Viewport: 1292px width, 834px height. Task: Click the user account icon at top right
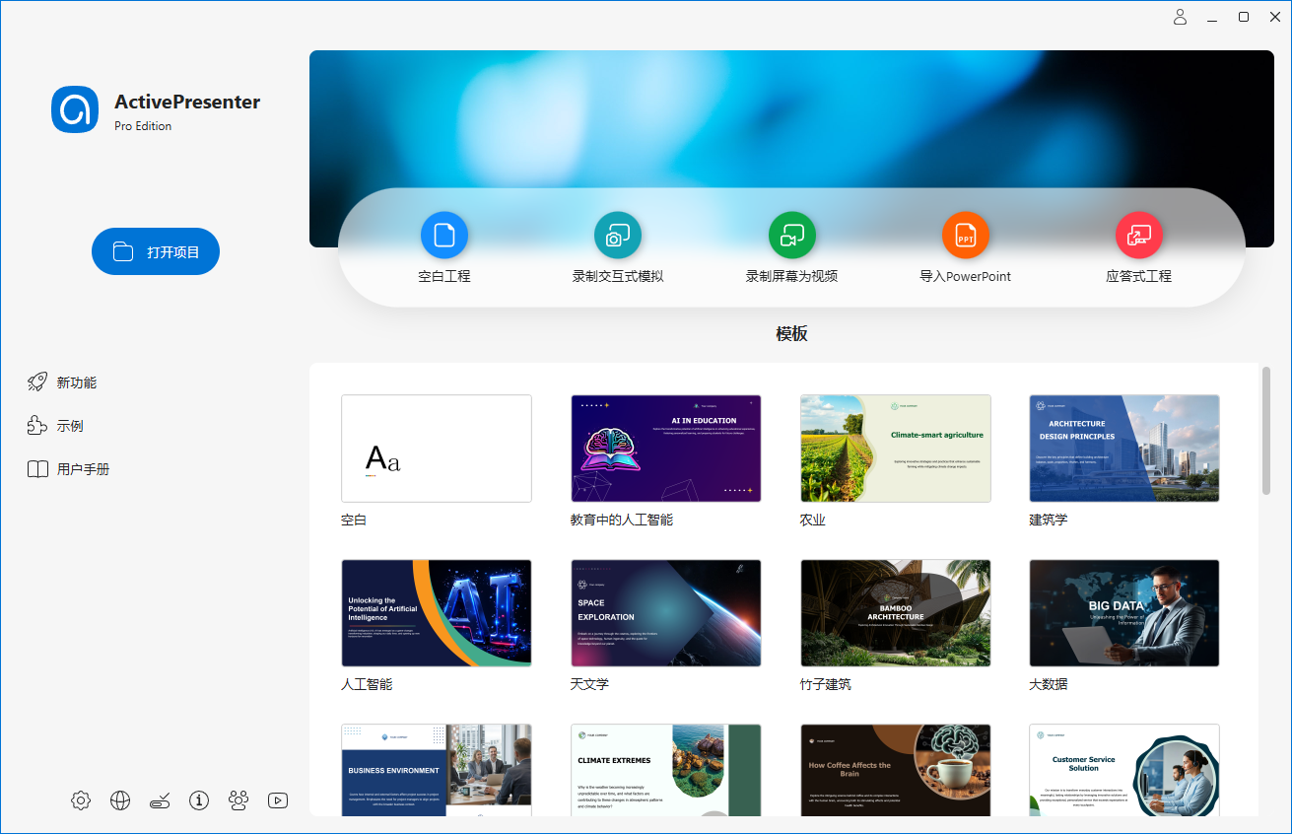coord(1180,17)
